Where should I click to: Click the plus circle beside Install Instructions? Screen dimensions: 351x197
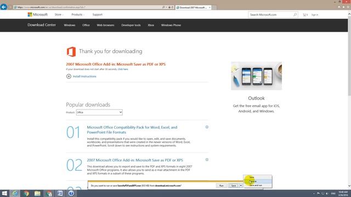(69, 77)
